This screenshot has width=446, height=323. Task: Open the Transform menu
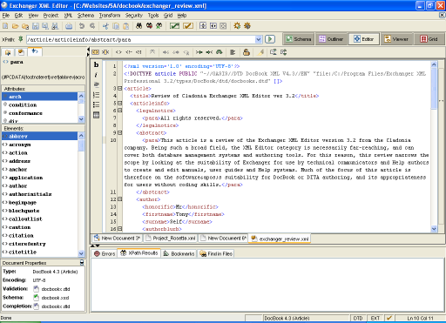click(x=110, y=16)
